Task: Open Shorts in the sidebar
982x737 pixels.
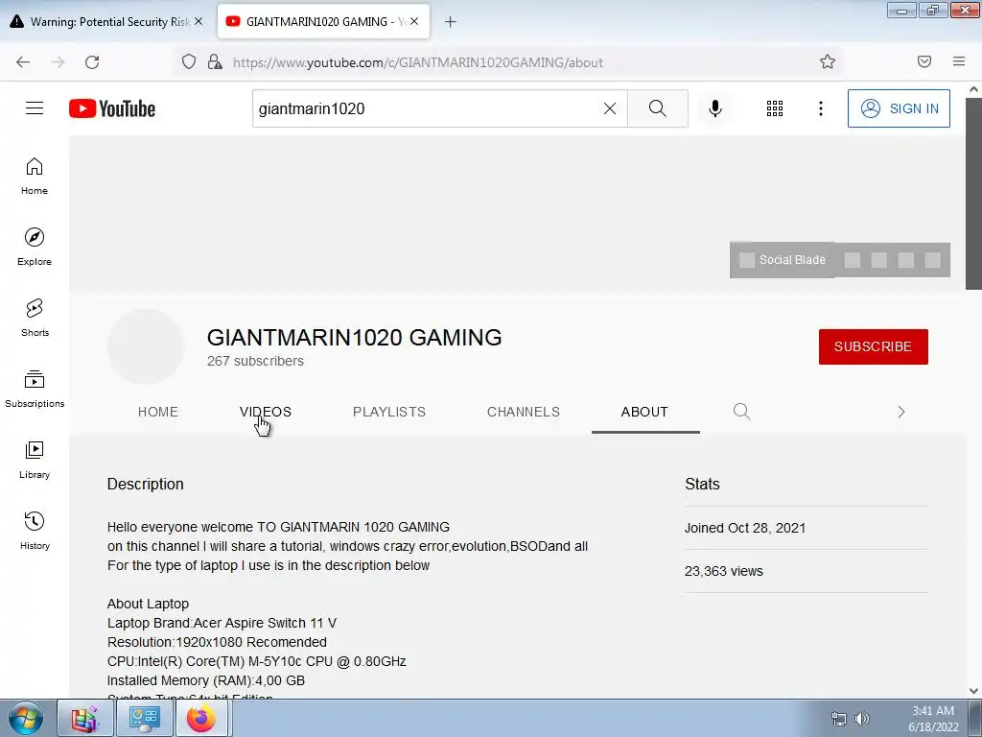Action: click(35, 318)
